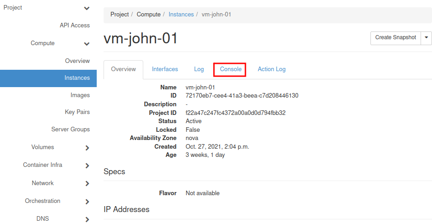Open the Log tab
This screenshot has height=223, width=432.
click(199, 69)
